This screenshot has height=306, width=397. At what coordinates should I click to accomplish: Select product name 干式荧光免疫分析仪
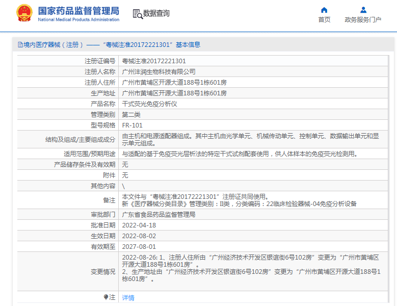pos(150,104)
